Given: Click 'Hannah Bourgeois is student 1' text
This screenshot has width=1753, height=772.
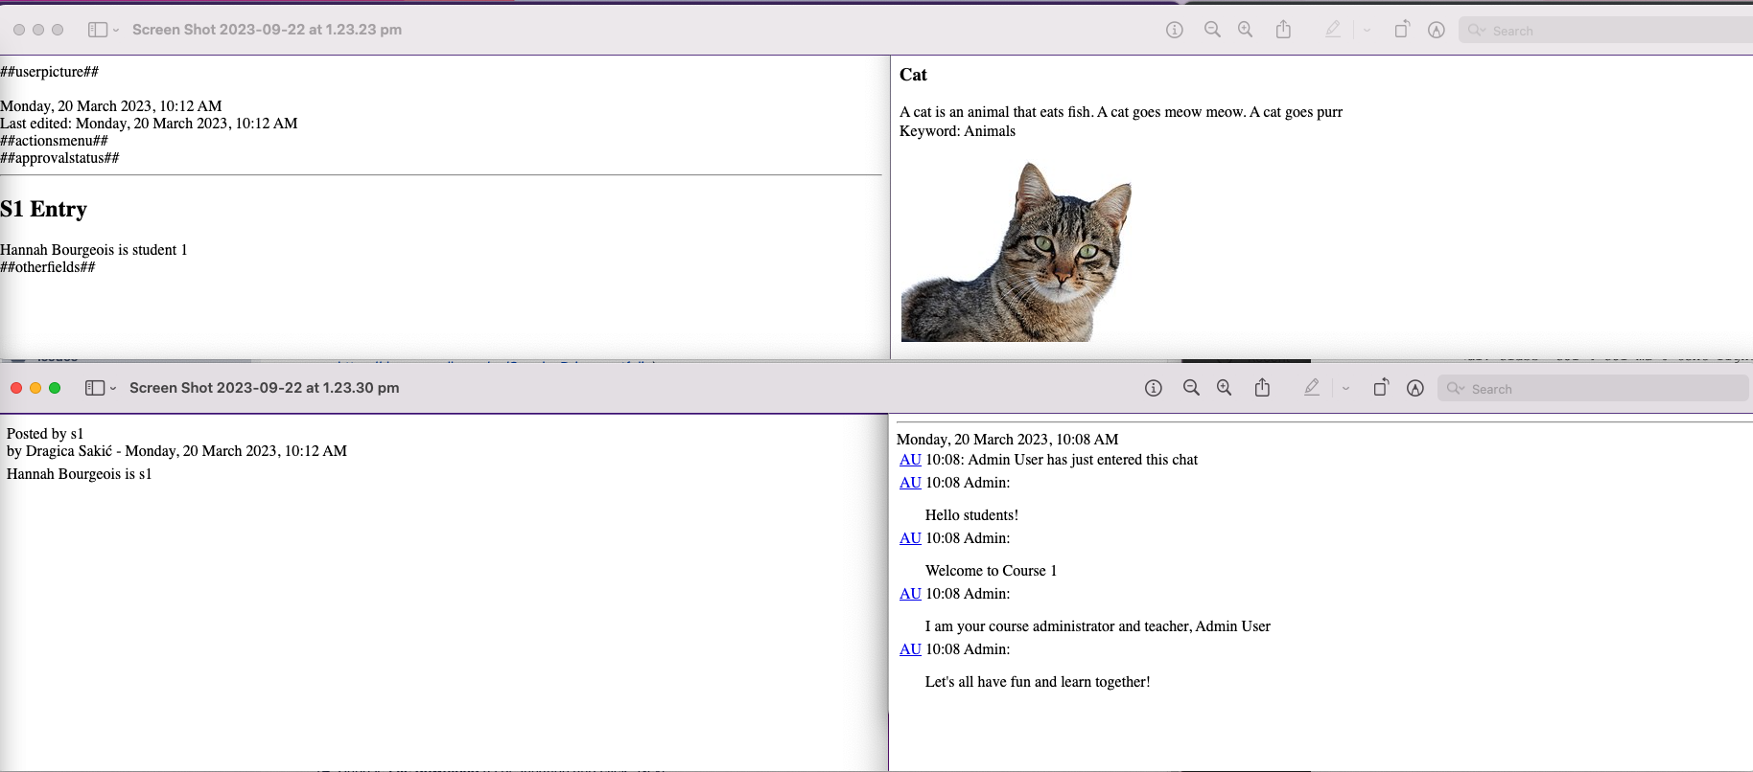Looking at the screenshot, I should click(94, 250).
